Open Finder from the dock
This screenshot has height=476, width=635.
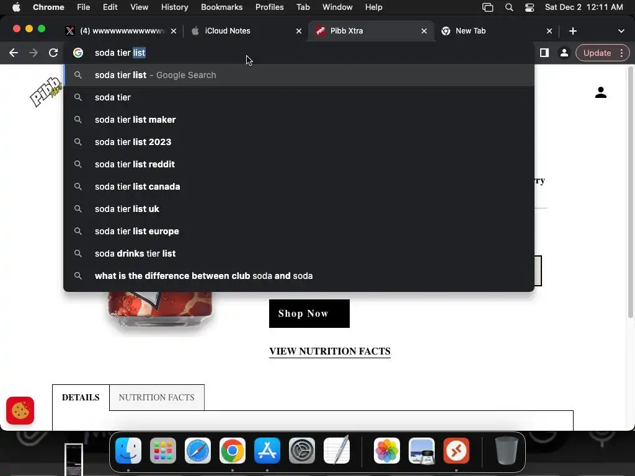[128, 451]
